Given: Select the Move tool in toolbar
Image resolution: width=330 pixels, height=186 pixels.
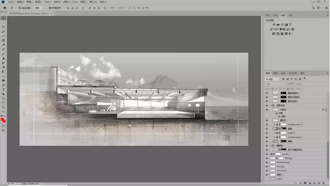Looking at the screenshot, I should click(x=3, y=19).
